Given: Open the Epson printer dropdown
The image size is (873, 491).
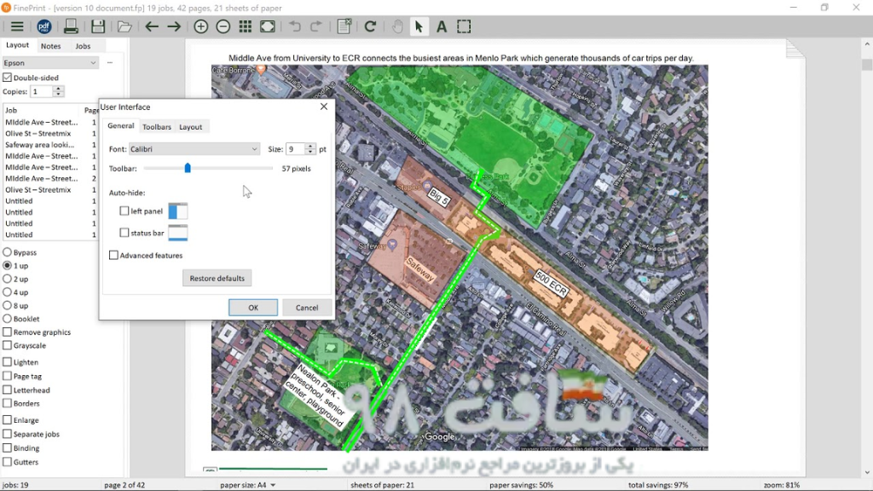Looking at the screenshot, I should click(x=50, y=63).
